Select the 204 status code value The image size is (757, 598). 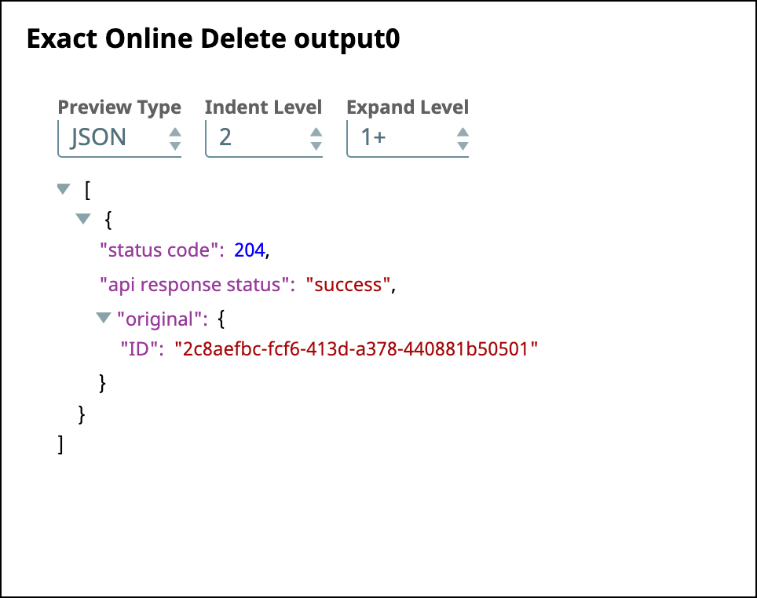coord(250,250)
